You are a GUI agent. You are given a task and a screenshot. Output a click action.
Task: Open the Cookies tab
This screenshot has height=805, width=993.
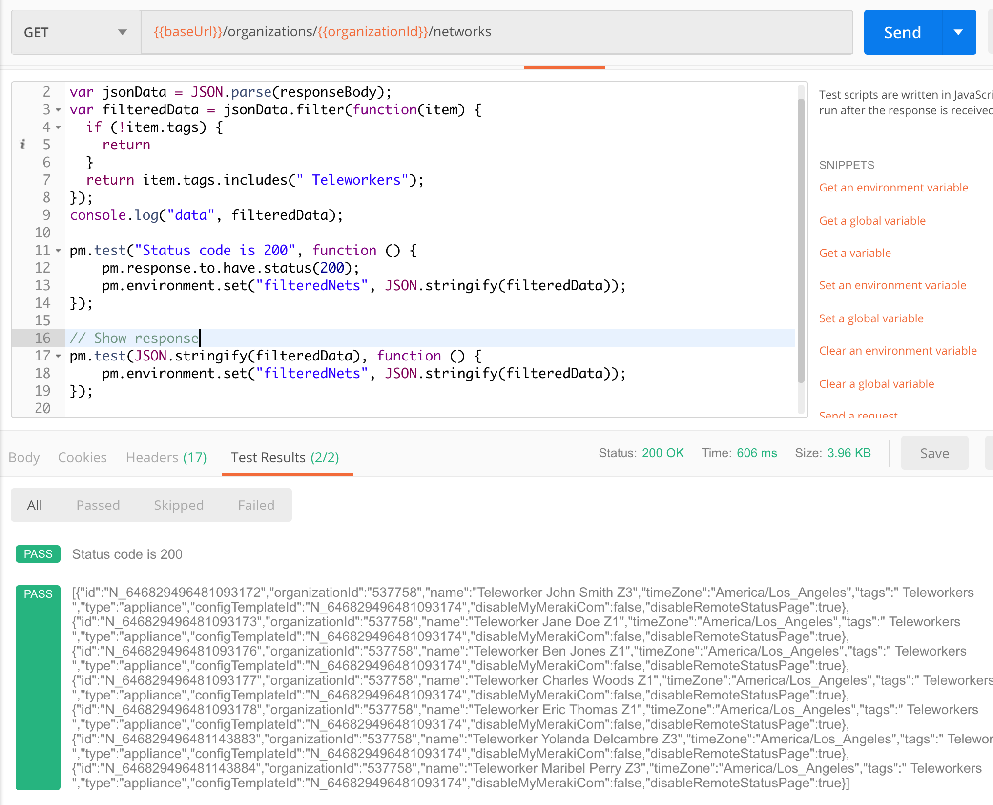pyautogui.click(x=82, y=457)
